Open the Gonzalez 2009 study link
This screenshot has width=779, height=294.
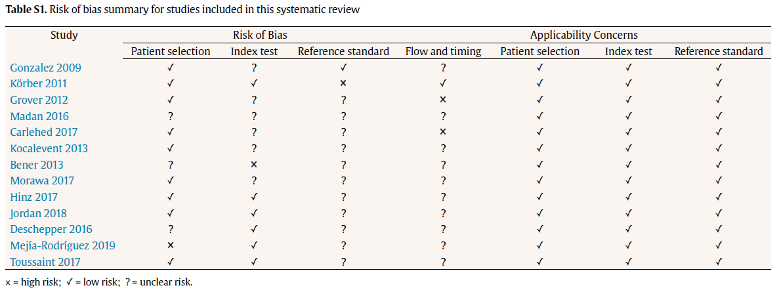(45, 68)
